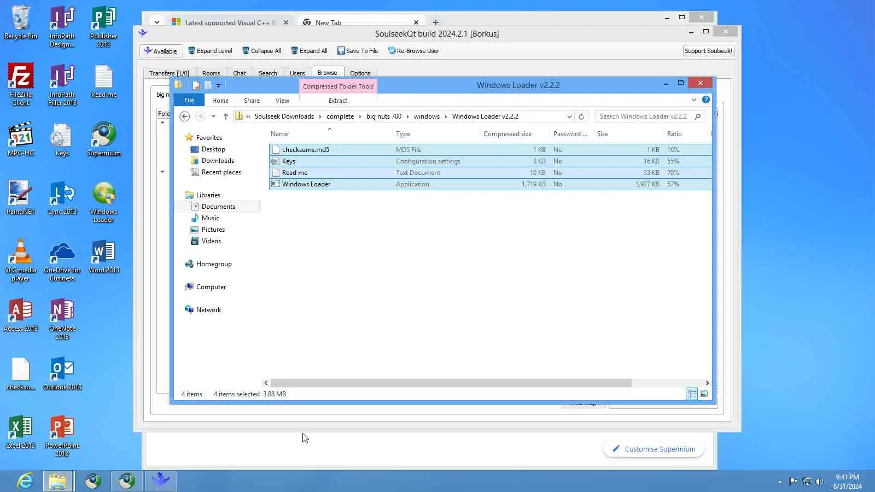Open OneNote 2013 desktop shortcut
This screenshot has width=875, height=492.
(x=62, y=319)
